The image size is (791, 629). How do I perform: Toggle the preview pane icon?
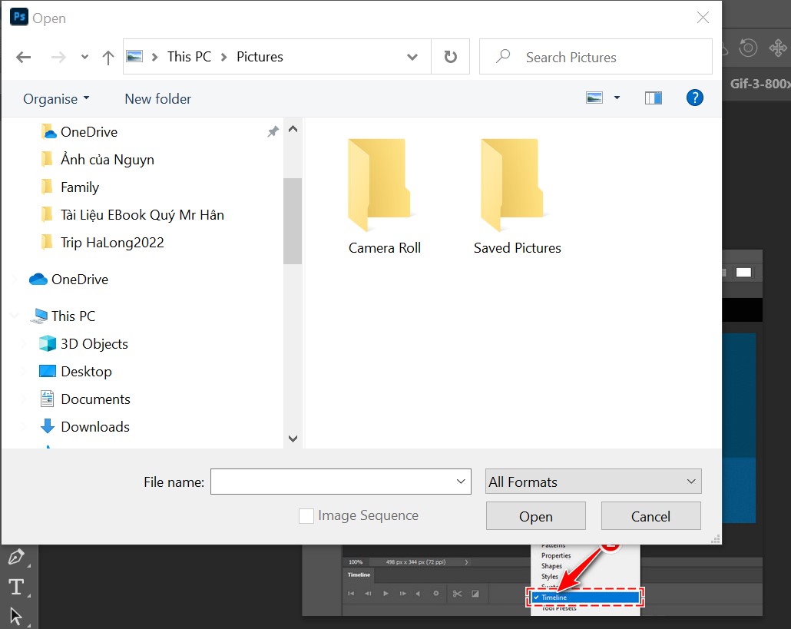click(x=654, y=98)
